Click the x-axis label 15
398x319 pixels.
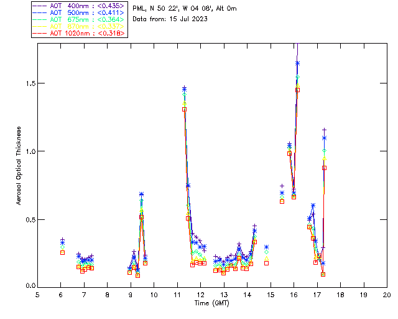tap(271, 295)
